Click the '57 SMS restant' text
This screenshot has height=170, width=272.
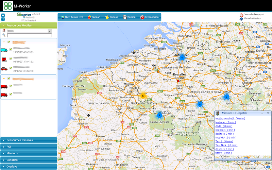[x=29, y=20]
